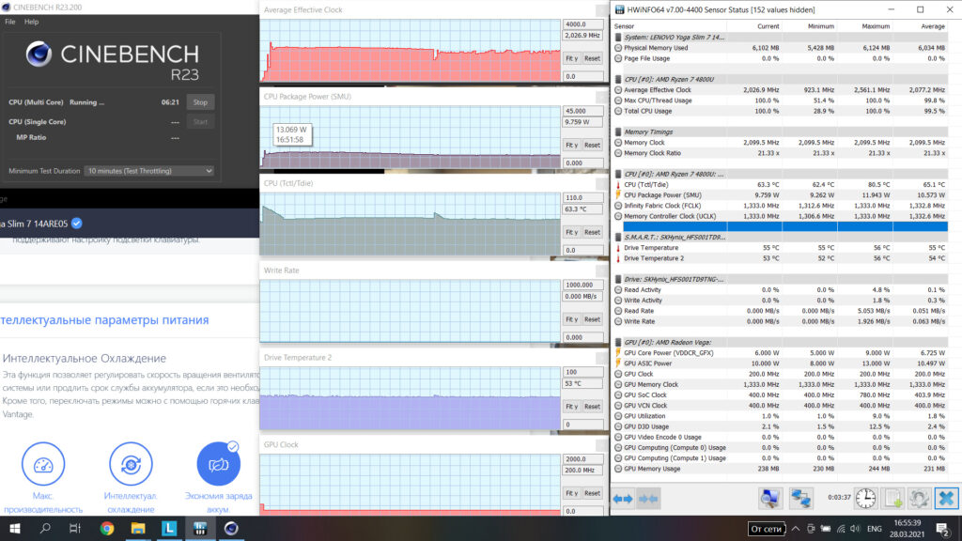This screenshot has height=541, width=962.
Task: Click the blue expand-arrows icon in HWiNFO
Action: [x=623, y=499]
